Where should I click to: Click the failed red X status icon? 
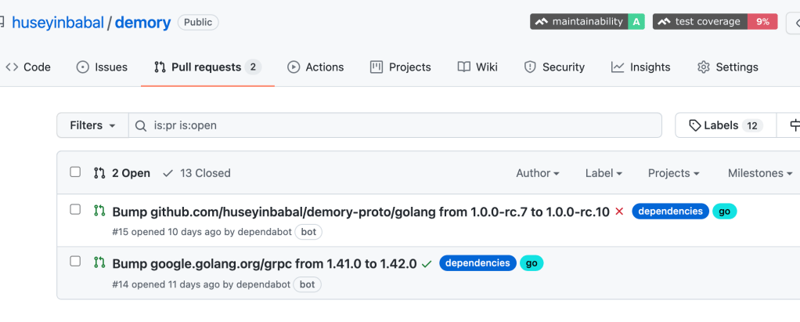619,212
